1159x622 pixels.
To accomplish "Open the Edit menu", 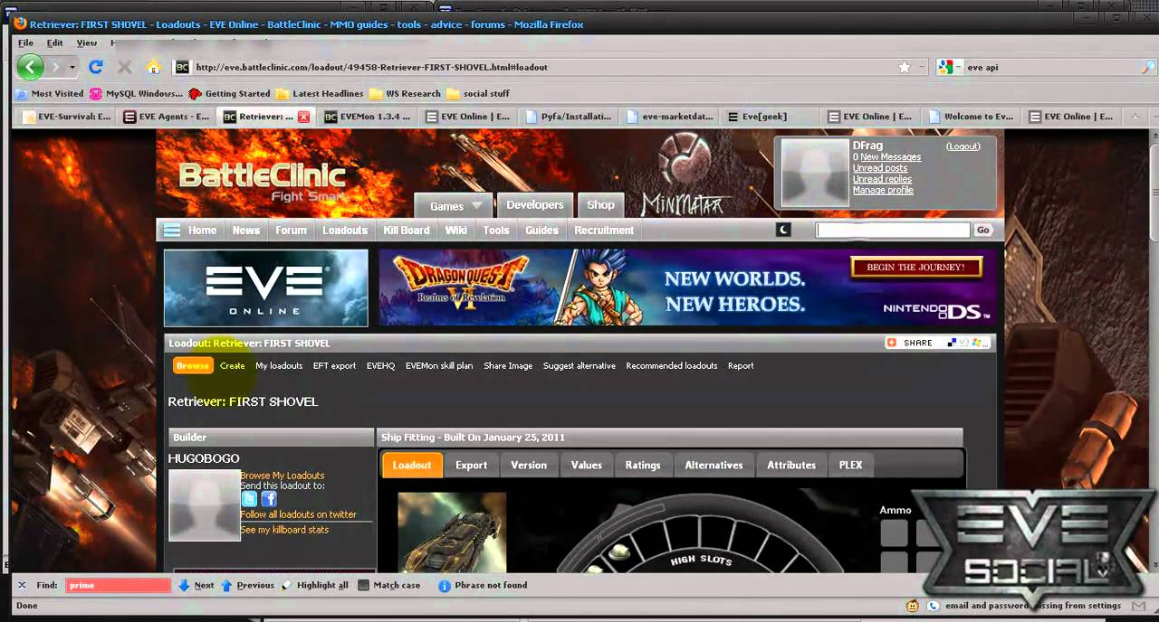I will [55, 42].
